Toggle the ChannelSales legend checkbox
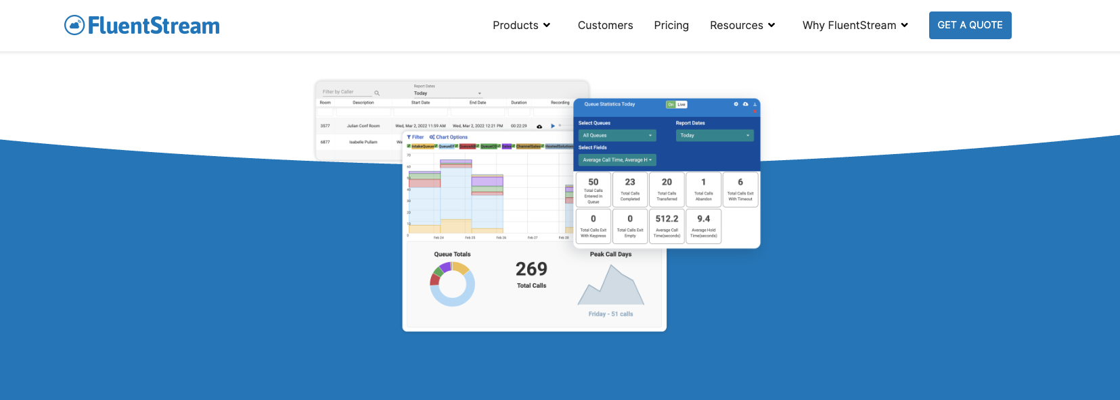The image size is (1120, 400). (514, 146)
